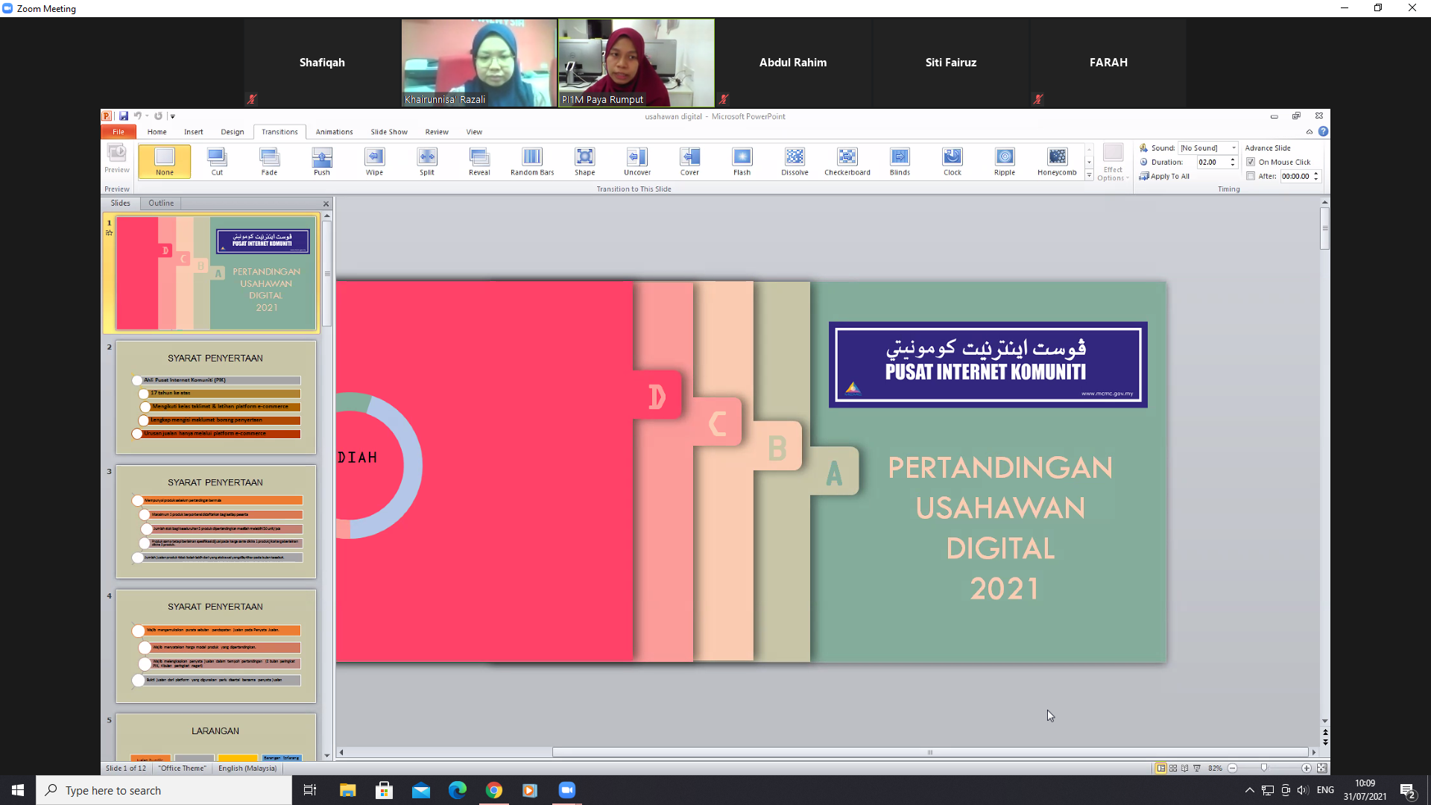Click Zoom app icon in taskbar
Image resolution: width=1431 pixels, height=805 pixels.
click(567, 790)
